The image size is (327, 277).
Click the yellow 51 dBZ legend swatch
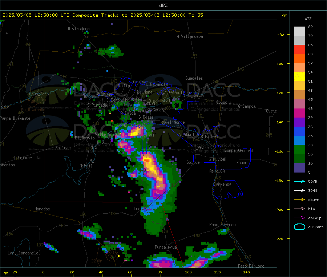[x=299, y=77]
